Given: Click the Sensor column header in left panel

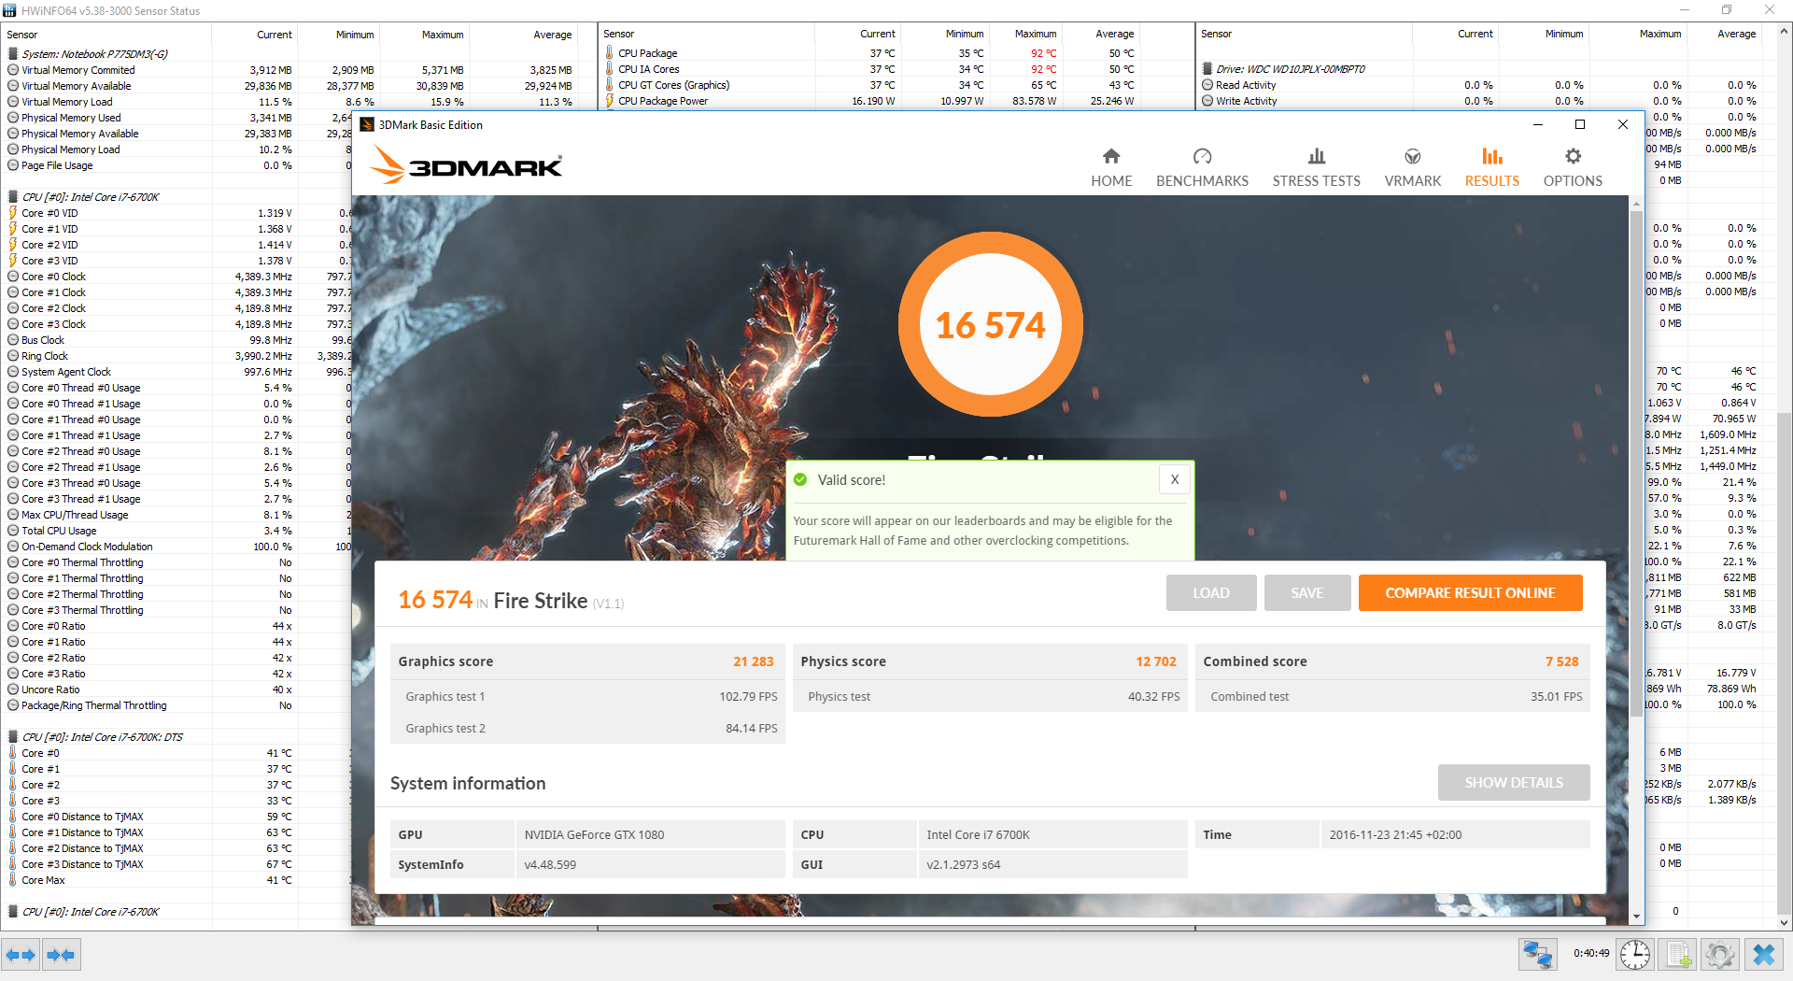Looking at the screenshot, I should coord(107,35).
